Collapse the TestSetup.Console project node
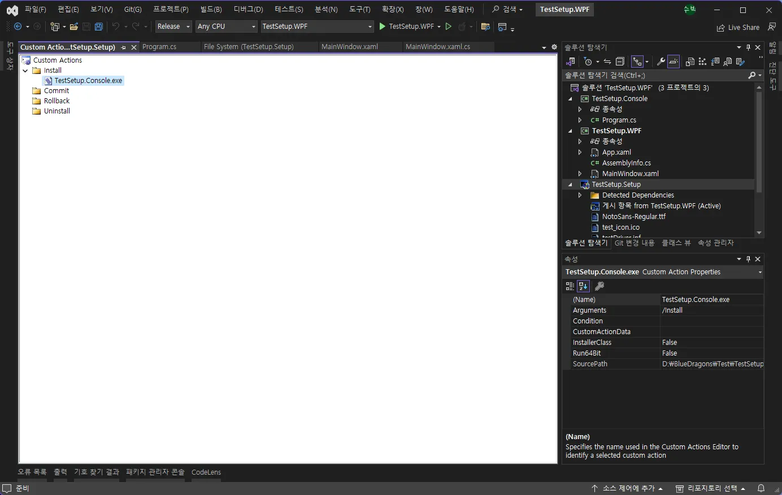 570,99
